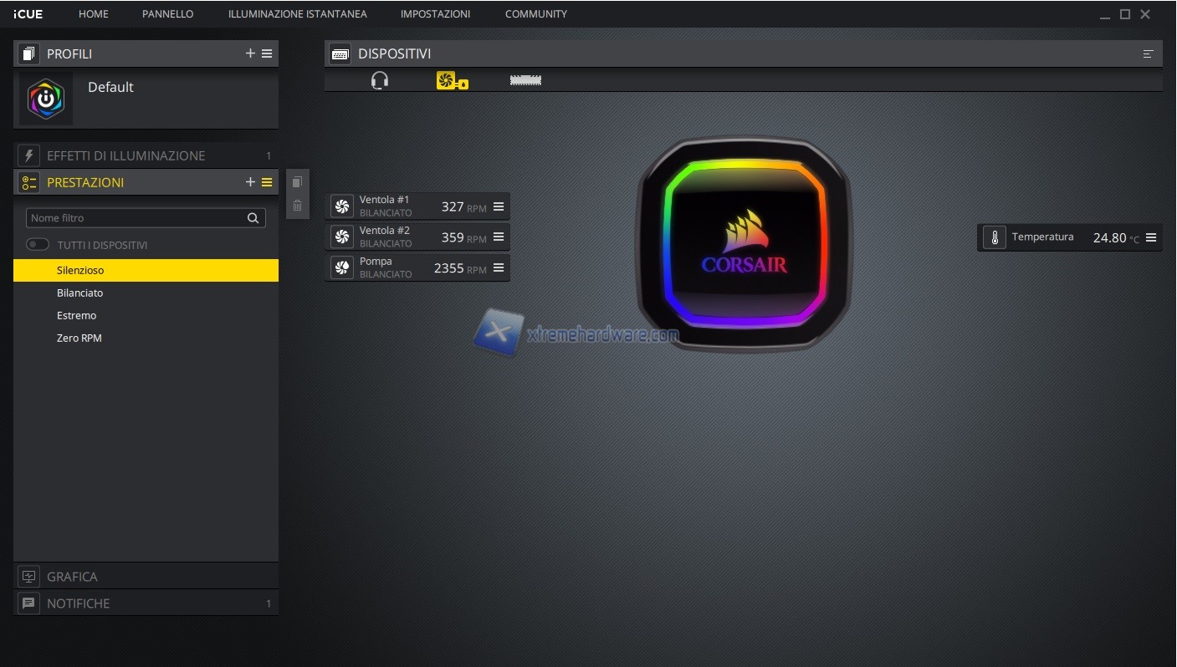Select the headset device icon
The height and width of the screenshot is (667, 1177).
click(380, 80)
